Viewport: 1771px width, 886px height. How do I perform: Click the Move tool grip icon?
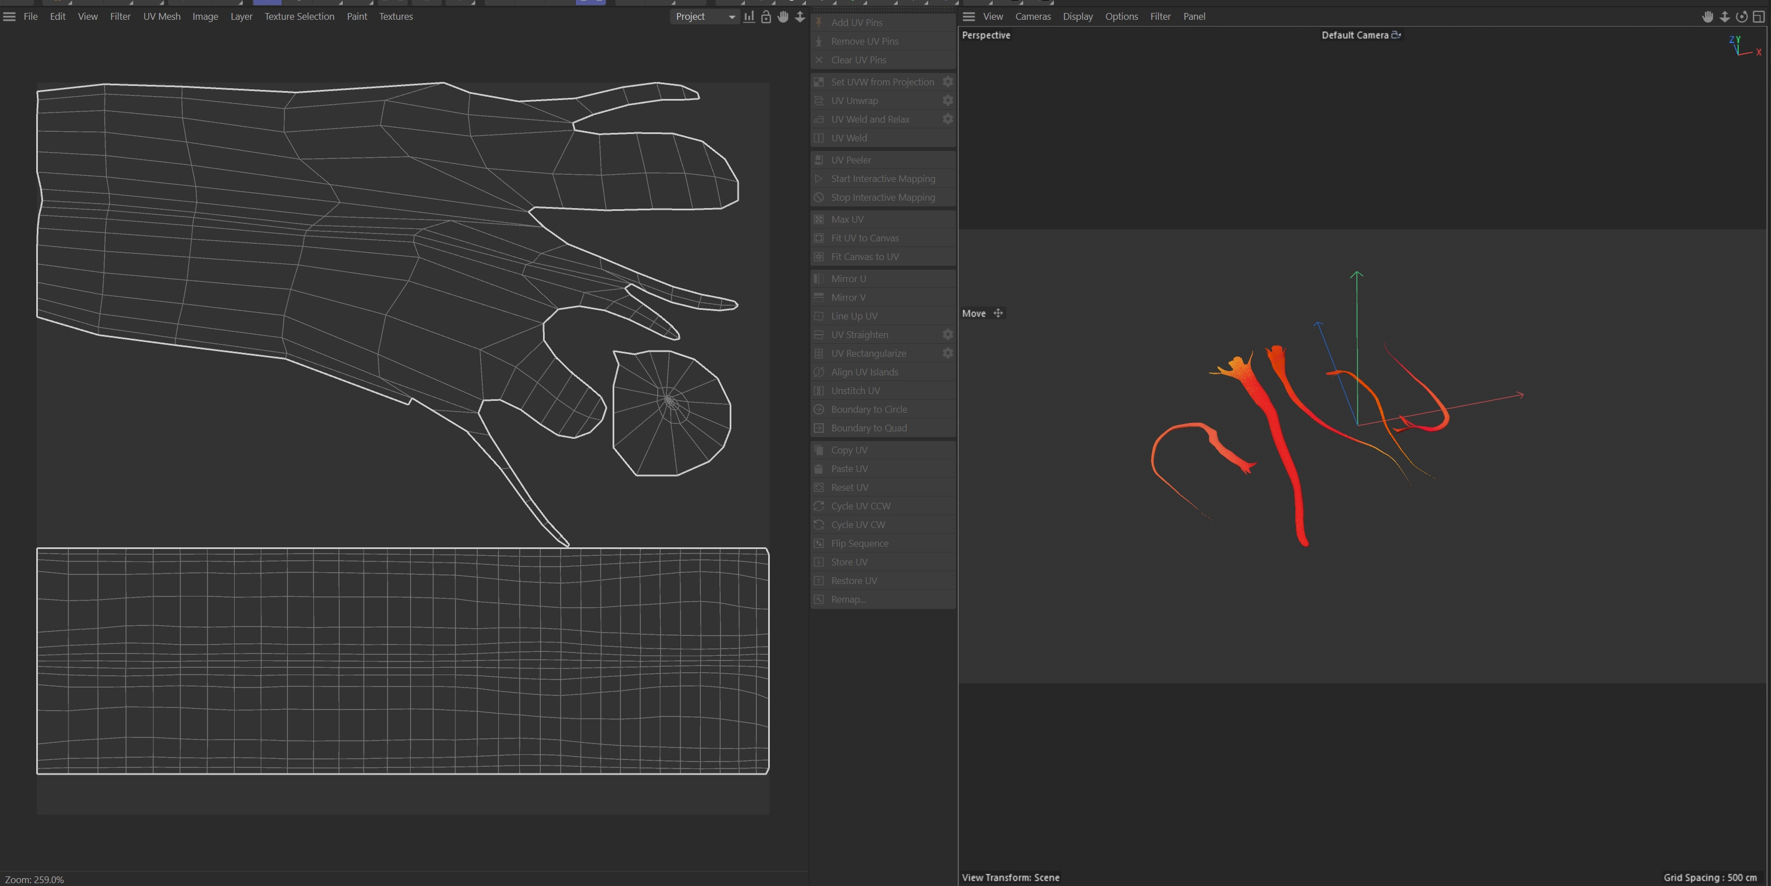pos(998,313)
